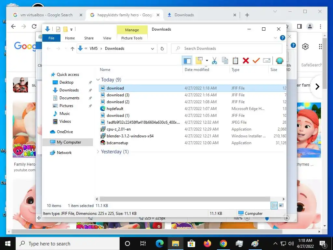The image size is (333, 250).
Task: Click the Search Downloads field
Action: [227, 49]
